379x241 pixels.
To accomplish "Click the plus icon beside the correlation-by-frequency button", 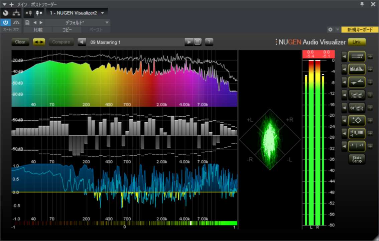I will click(x=370, y=133).
